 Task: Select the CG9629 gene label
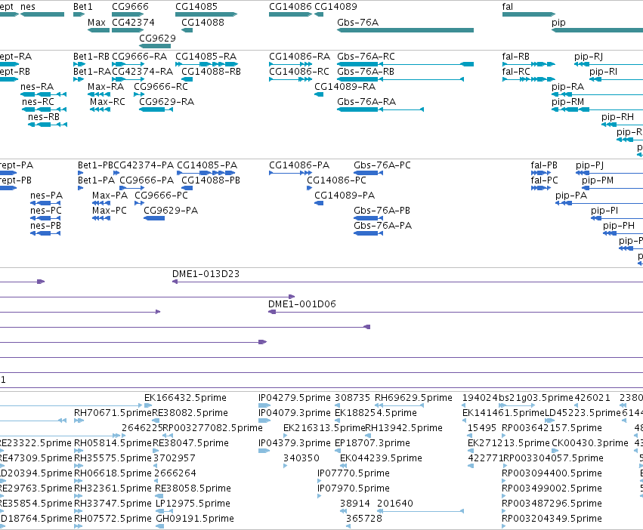tap(157, 38)
